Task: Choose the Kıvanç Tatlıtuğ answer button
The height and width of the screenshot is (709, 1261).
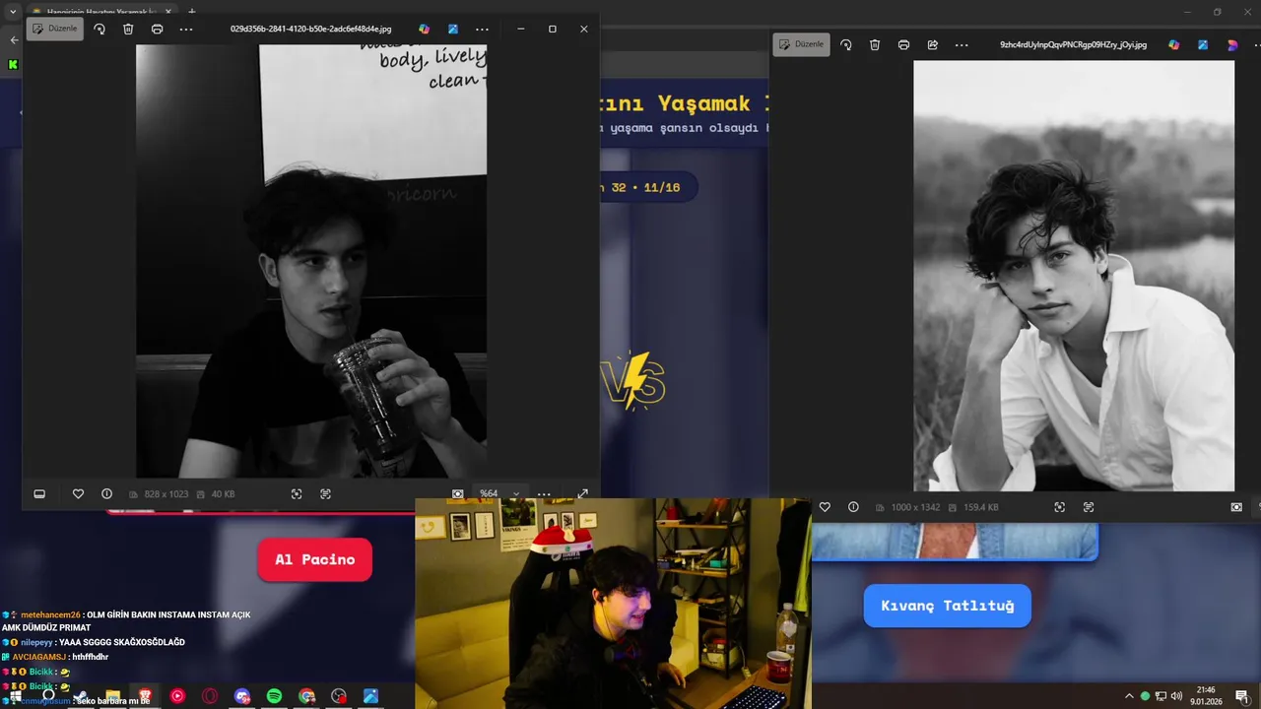Action: point(947,606)
